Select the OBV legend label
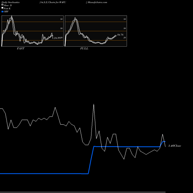 (6, 12)
